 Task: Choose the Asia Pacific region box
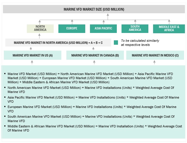pos(103,29)
